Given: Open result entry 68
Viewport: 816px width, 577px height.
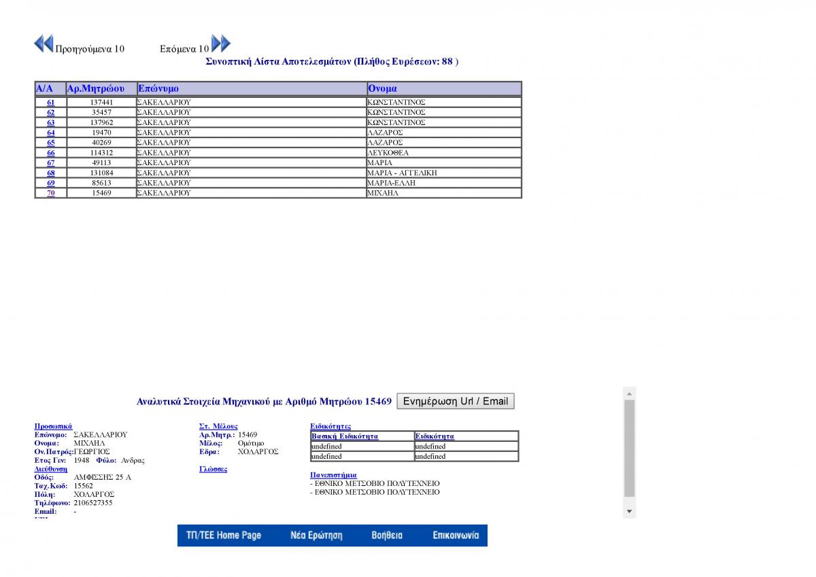Looking at the screenshot, I should (51, 173).
